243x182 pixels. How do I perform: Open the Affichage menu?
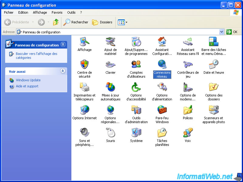[x=40, y=12]
